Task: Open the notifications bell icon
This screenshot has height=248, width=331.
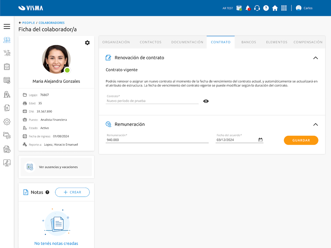Action: (248, 8)
